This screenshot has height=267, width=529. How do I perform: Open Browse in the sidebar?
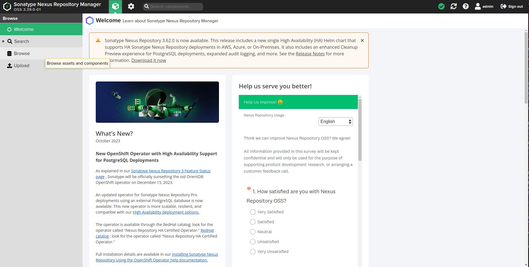pos(22,53)
